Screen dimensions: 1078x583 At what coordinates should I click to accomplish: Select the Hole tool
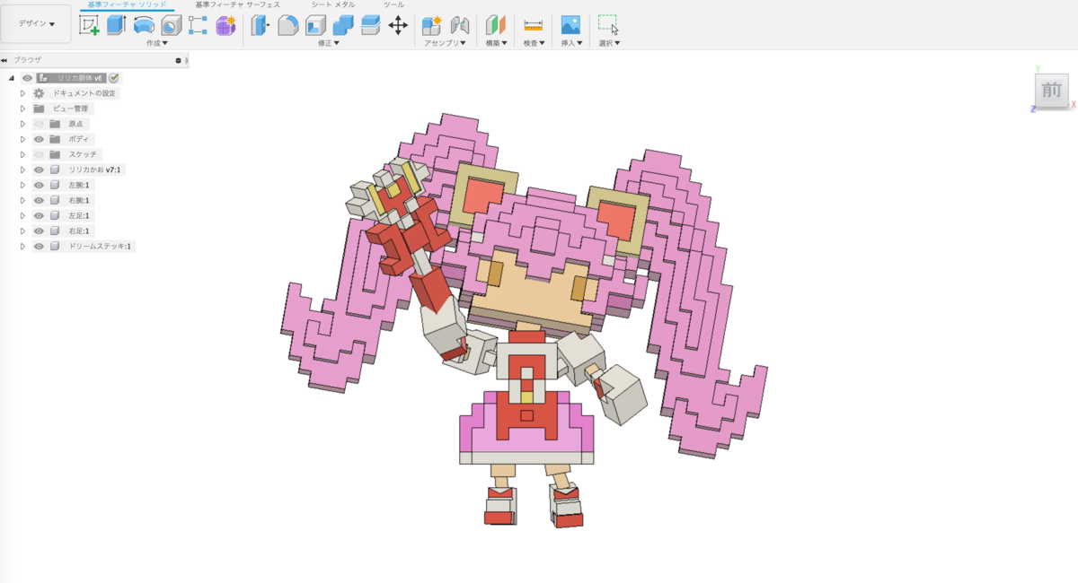click(x=172, y=25)
